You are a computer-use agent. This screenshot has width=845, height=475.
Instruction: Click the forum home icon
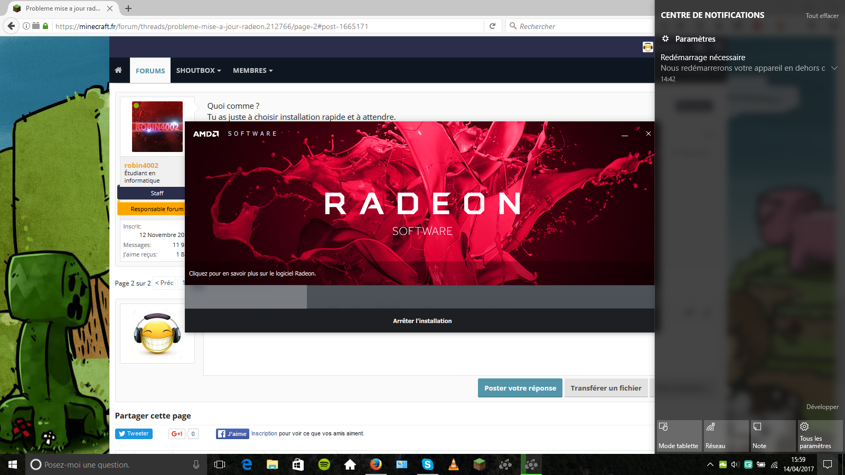pos(118,70)
